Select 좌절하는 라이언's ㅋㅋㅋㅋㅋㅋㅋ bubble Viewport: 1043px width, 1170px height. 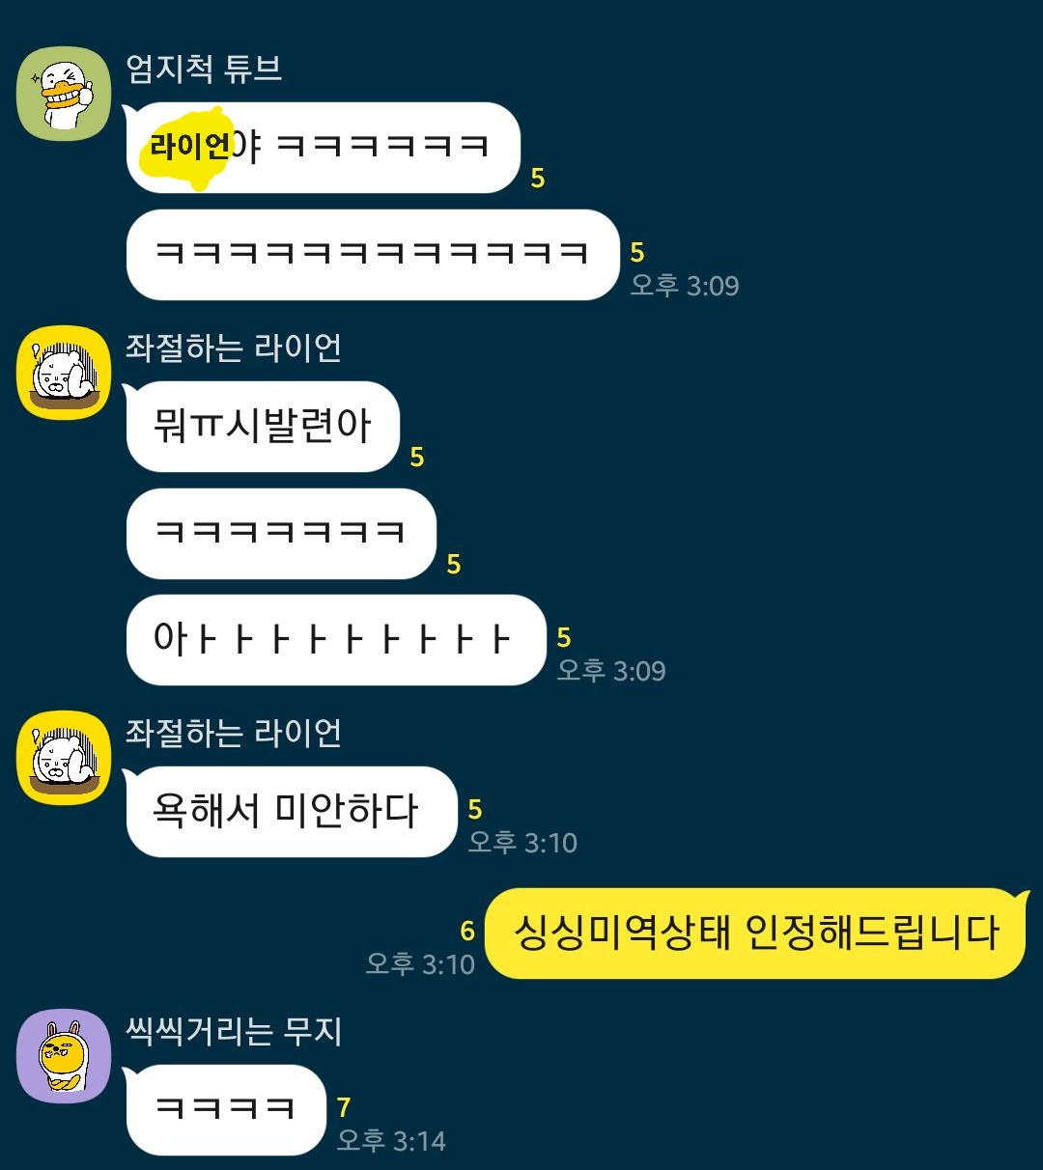[281, 534]
